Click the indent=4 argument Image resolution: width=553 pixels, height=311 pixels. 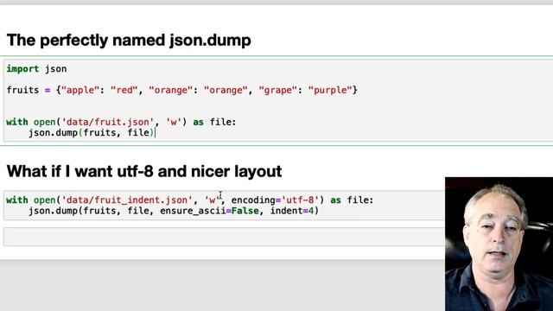[292, 211]
